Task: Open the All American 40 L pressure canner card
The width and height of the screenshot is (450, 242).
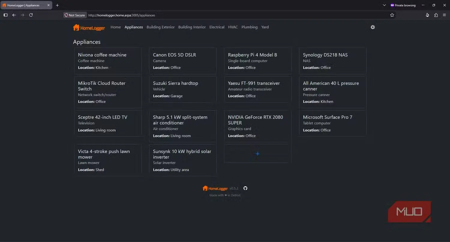Action: [333, 92]
